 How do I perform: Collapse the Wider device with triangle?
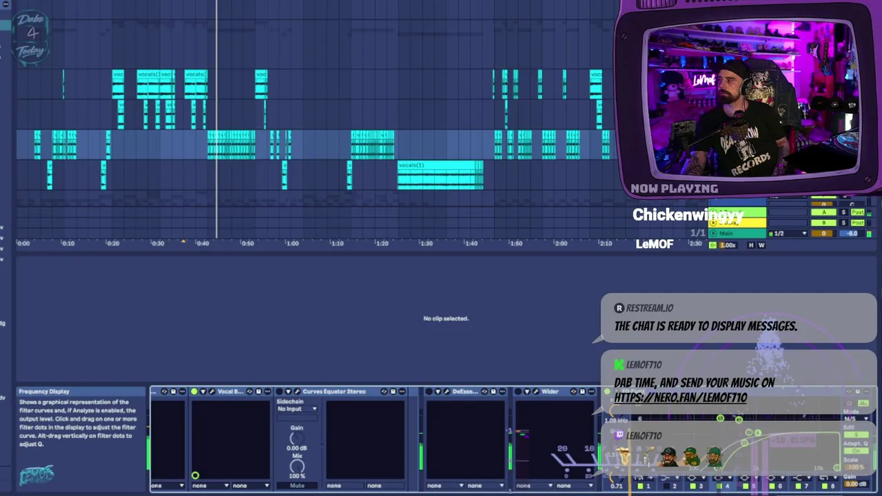pos(527,391)
